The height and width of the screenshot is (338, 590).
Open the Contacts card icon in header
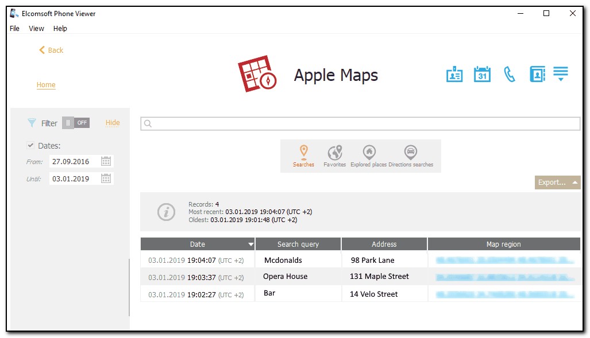454,75
